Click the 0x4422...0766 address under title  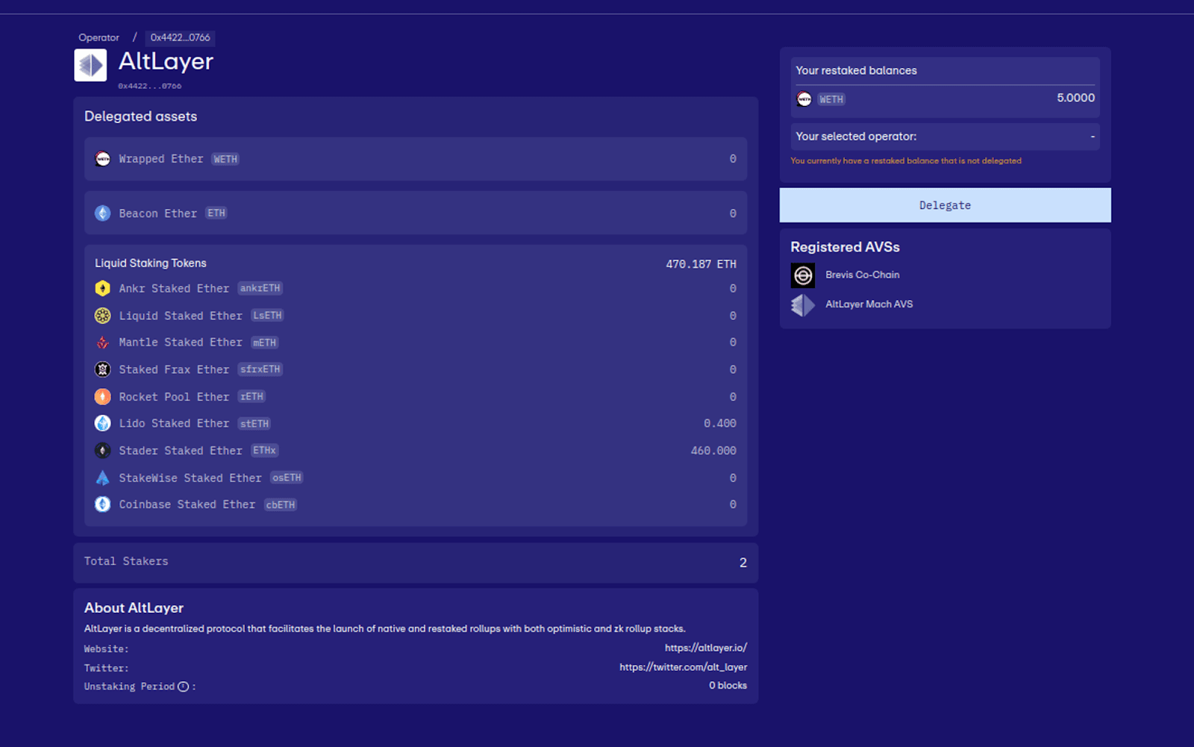pyautogui.click(x=149, y=86)
